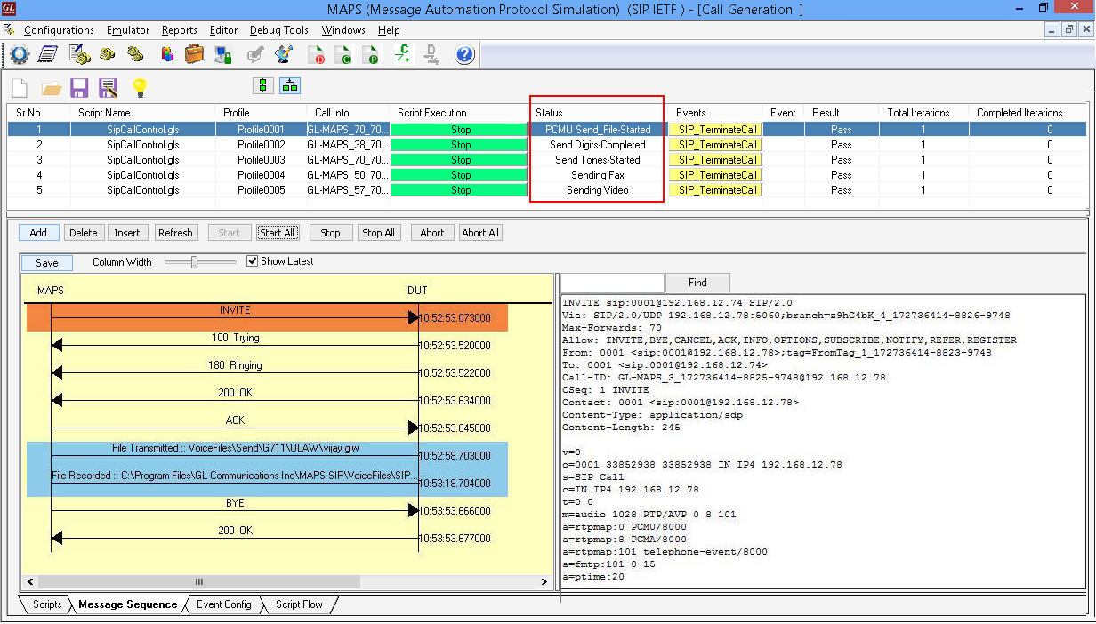Click the document icon with green C
The width and height of the screenshot is (1096, 624).
click(x=344, y=55)
